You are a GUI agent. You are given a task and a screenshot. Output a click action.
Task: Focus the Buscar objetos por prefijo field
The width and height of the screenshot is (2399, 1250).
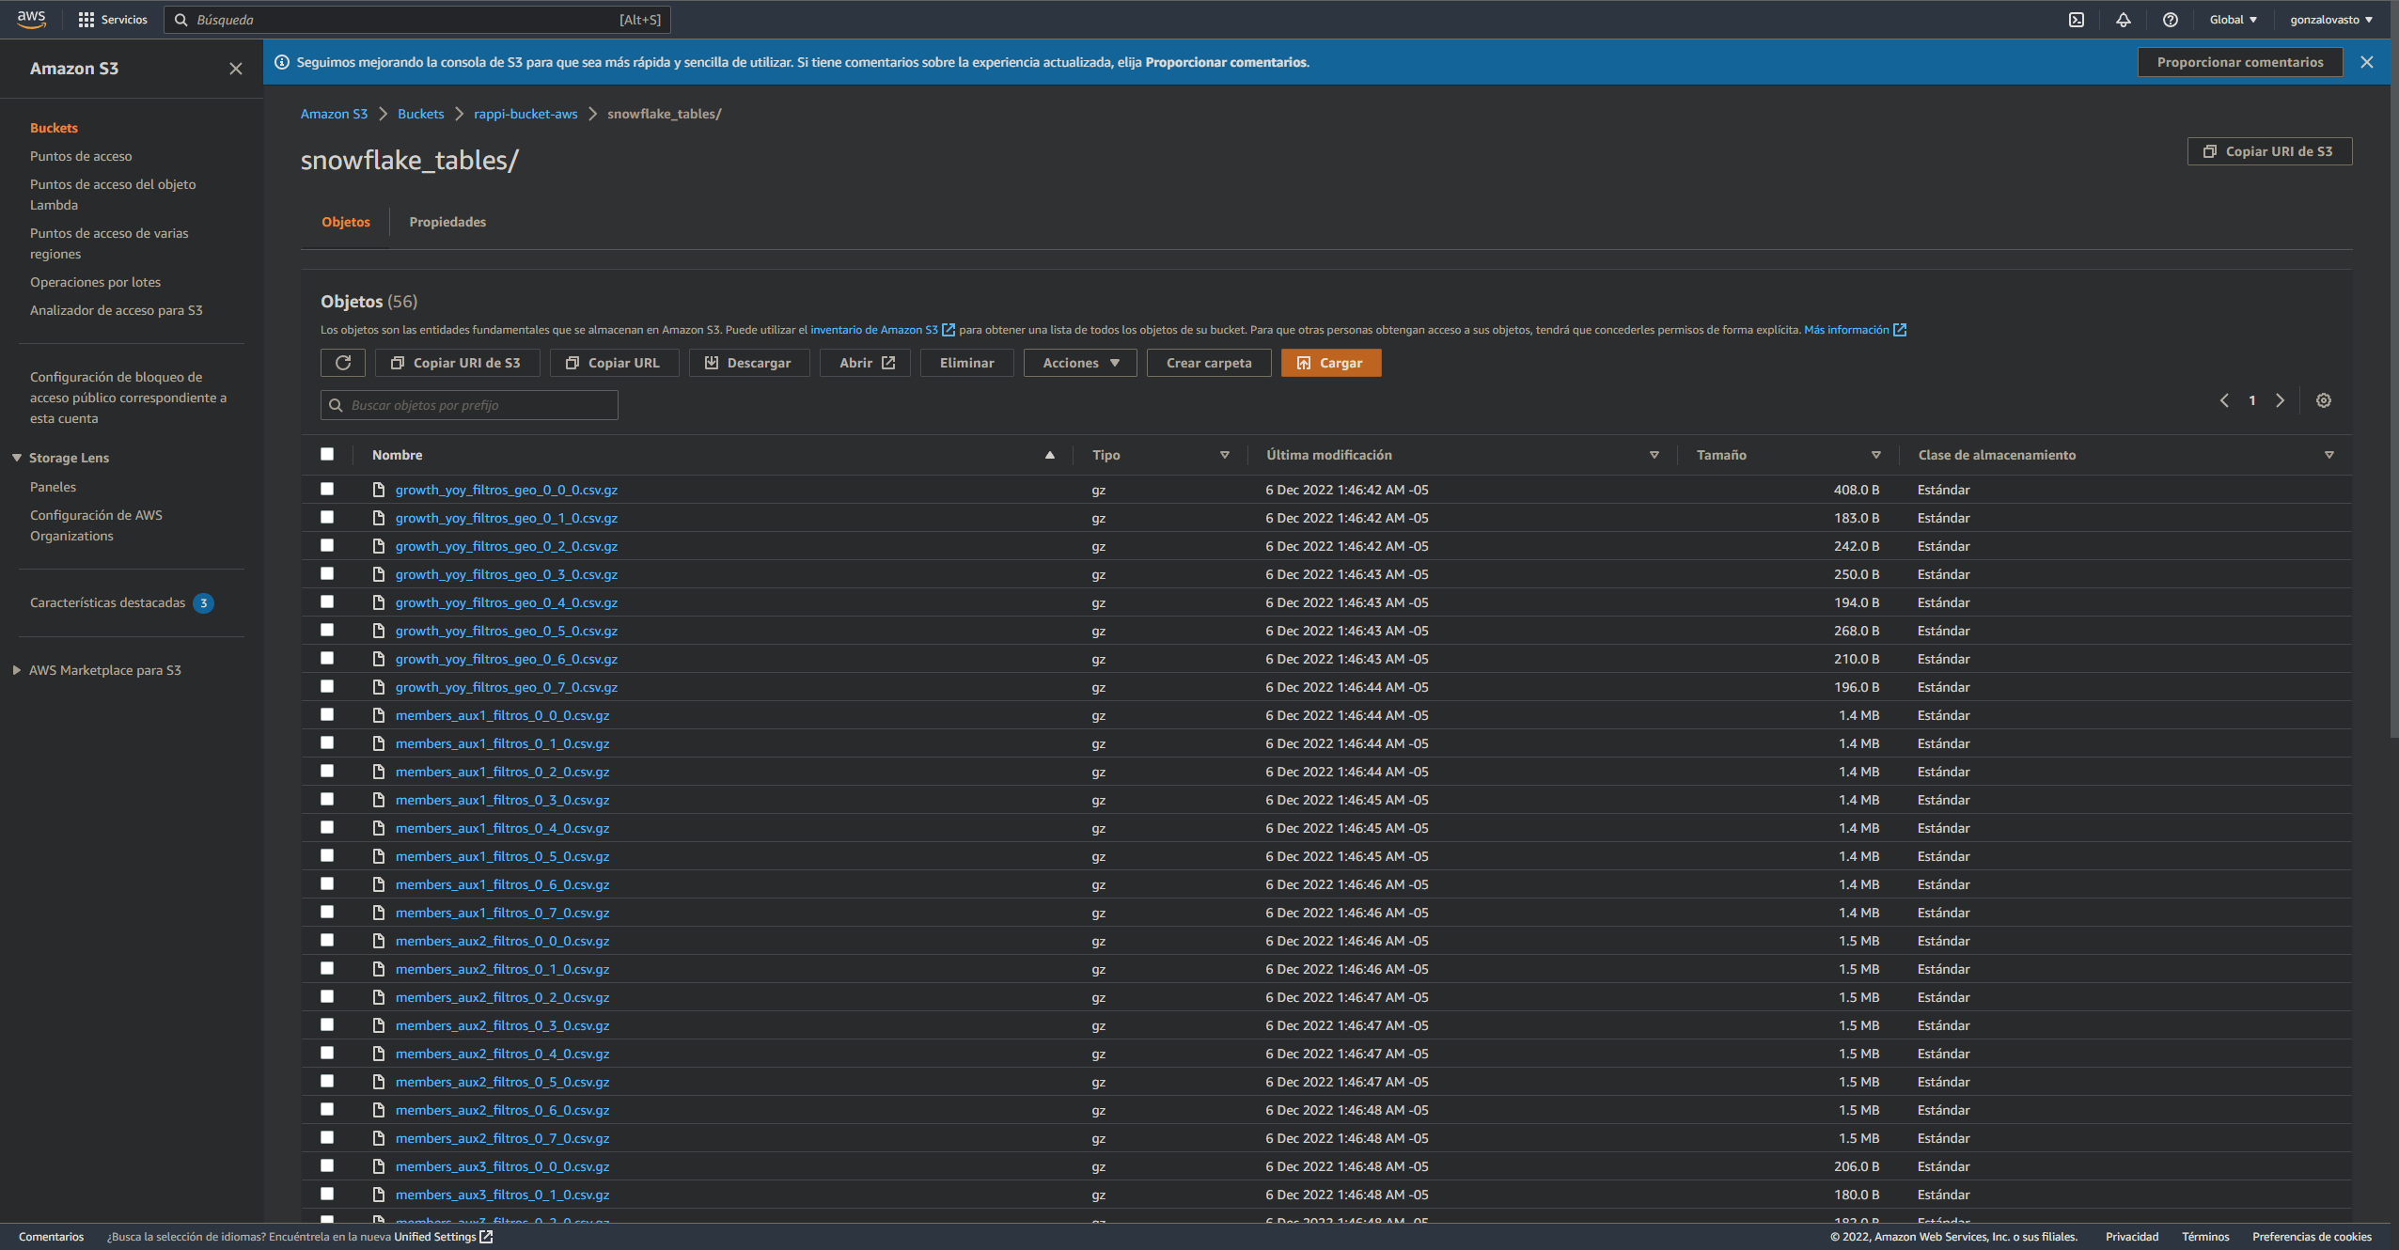click(469, 405)
